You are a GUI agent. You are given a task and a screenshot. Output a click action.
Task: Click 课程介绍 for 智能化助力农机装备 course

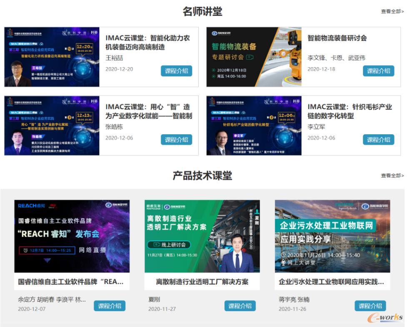click(x=177, y=71)
